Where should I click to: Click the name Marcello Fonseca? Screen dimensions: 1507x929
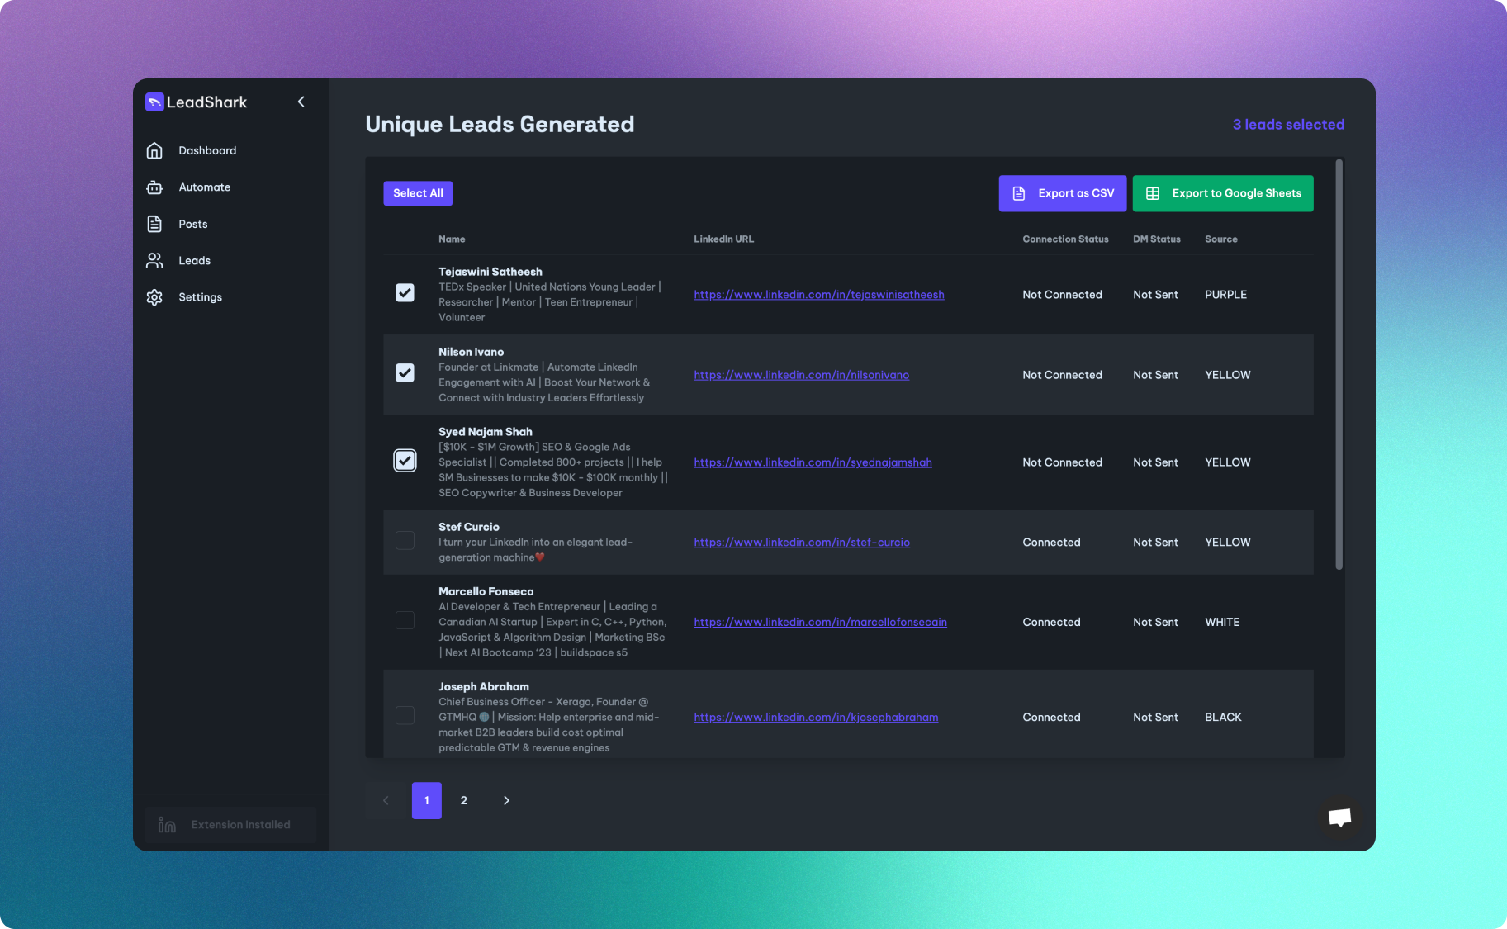pyautogui.click(x=486, y=591)
